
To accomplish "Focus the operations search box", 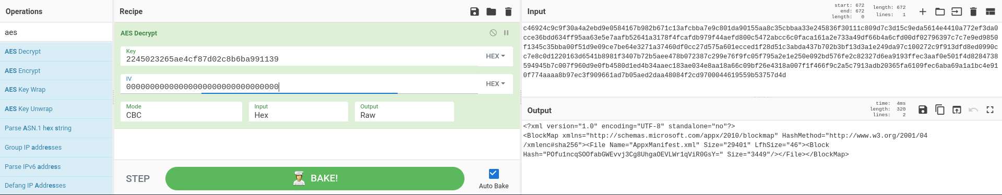I will [56, 32].
